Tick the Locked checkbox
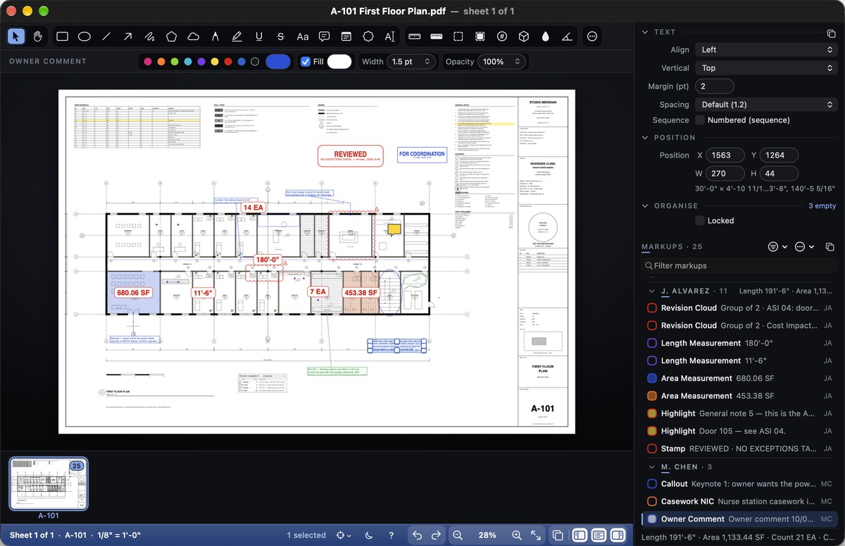Viewport: 845px width, 546px height. pyautogui.click(x=700, y=221)
